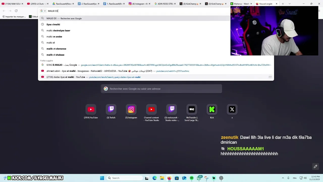This screenshot has width=323, height=182.
Task: Click the Windows taskbar Search box
Action: [x=125, y=178]
